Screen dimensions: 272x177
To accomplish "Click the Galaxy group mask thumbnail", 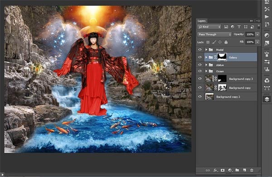I will [x=222, y=57].
